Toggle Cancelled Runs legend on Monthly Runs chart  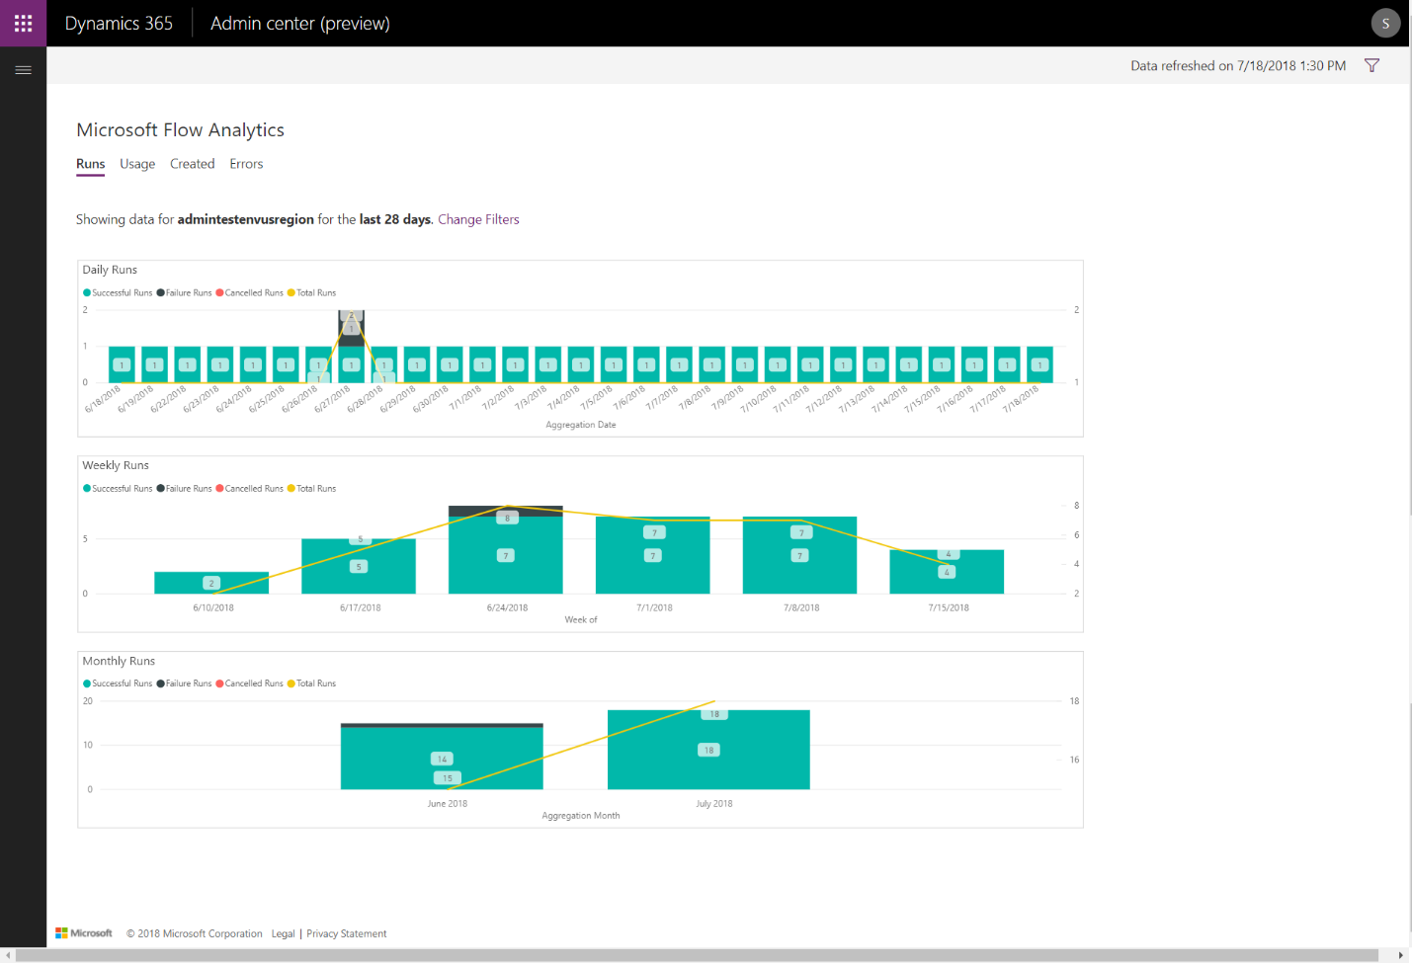point(249,682)
